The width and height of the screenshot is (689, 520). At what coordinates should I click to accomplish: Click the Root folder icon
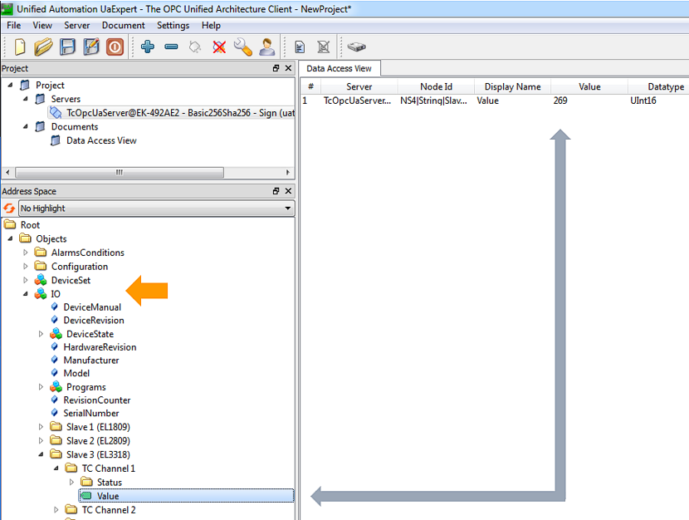10,224
